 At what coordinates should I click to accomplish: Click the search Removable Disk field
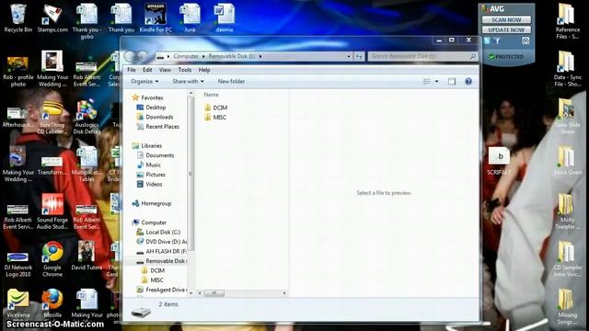(x=422, y=56)
